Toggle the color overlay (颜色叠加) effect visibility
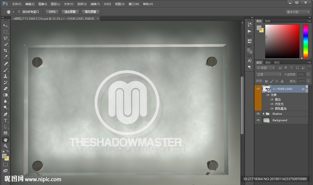313x185 pixels. pyautogui.click(x=272, y=109)
